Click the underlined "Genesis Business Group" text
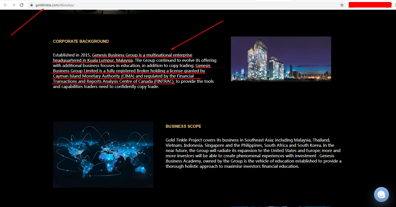The image size is (396, 207). (x=115, y=55)
